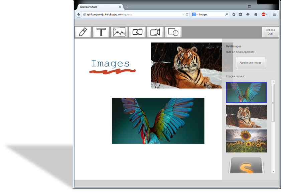The image size is (285, 193).
Task: Select the pencil drawing tool
Action: [x=83, y=32]
